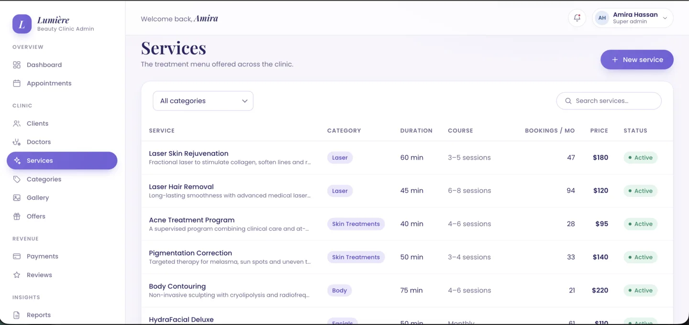Go to Payments page
The image size is (689, 325).
[x=62, y=256]
